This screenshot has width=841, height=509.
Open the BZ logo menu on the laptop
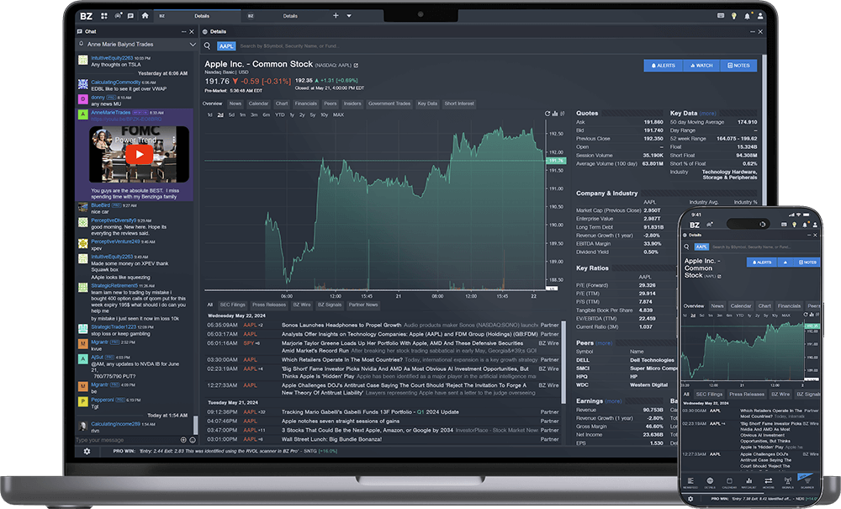(x=87, y=16)
